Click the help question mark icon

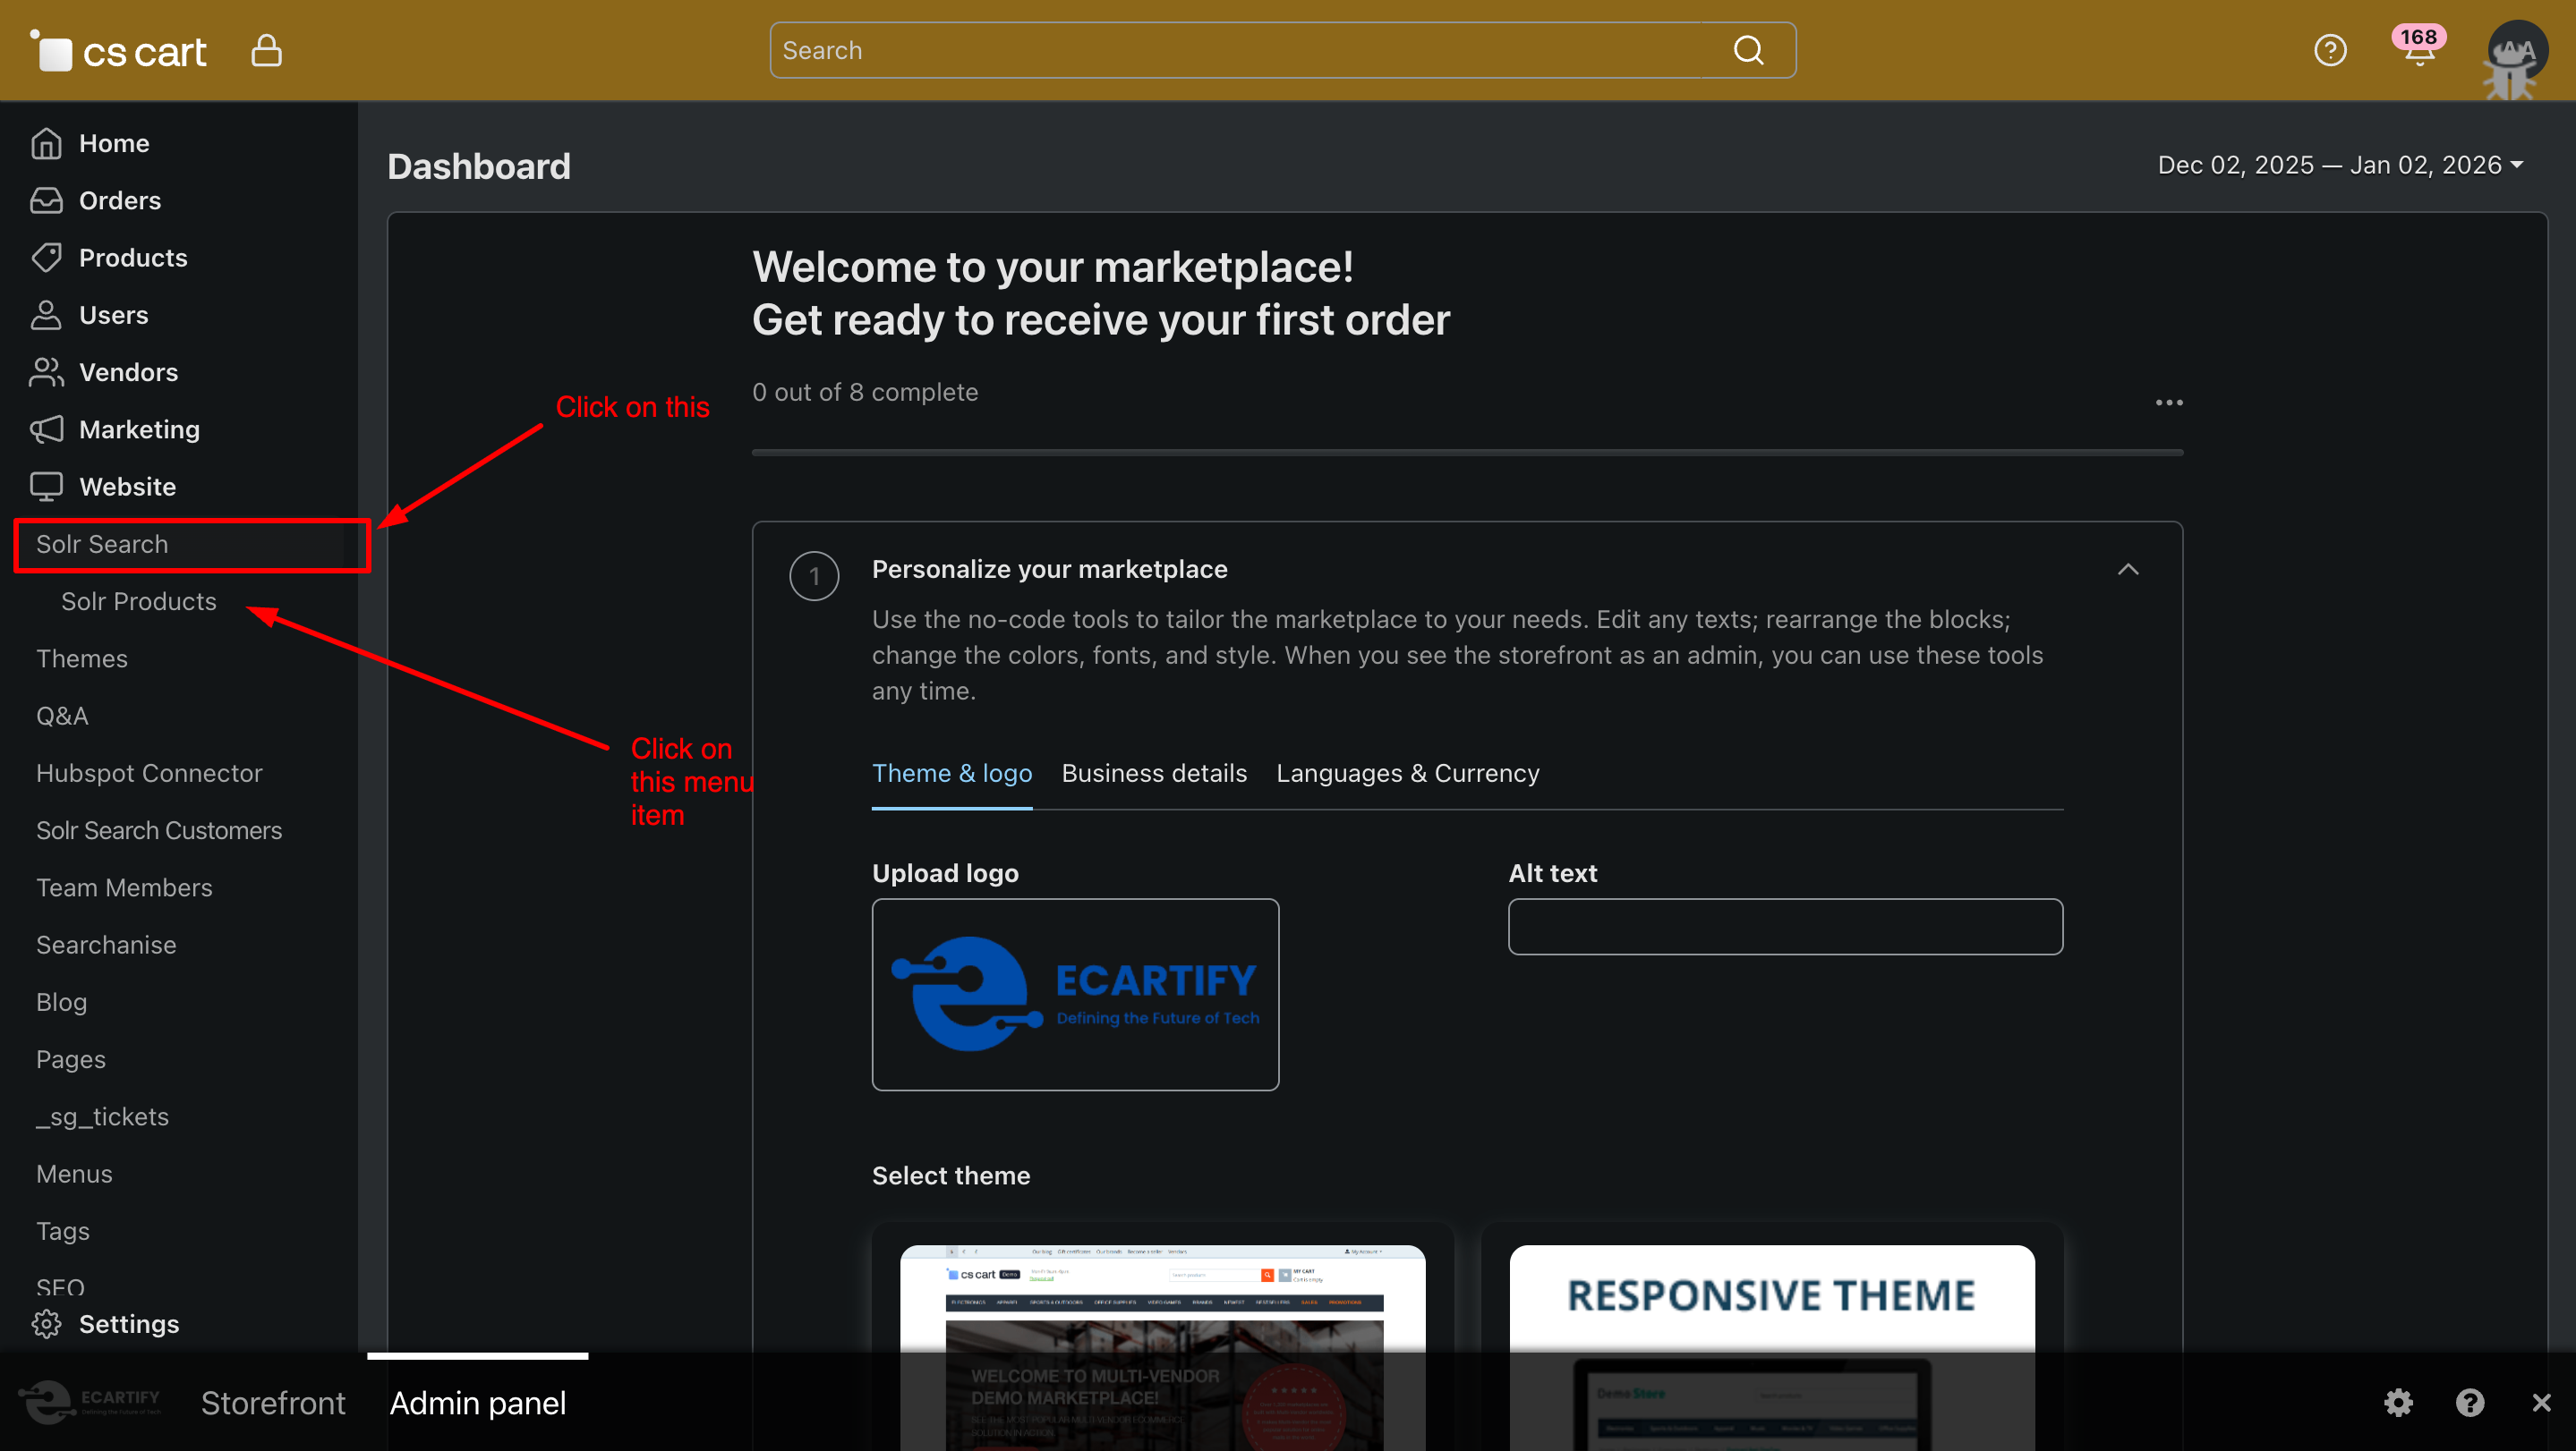point(2331,50)
